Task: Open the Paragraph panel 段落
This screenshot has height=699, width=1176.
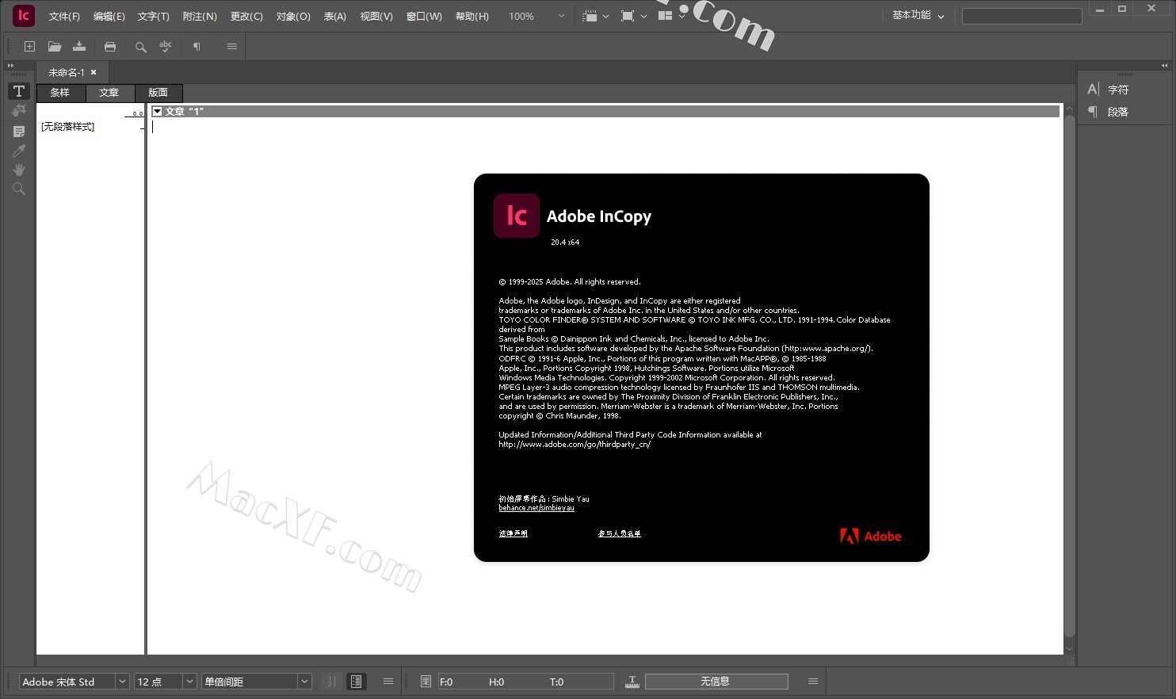Action: click(x=1109, y=112)
